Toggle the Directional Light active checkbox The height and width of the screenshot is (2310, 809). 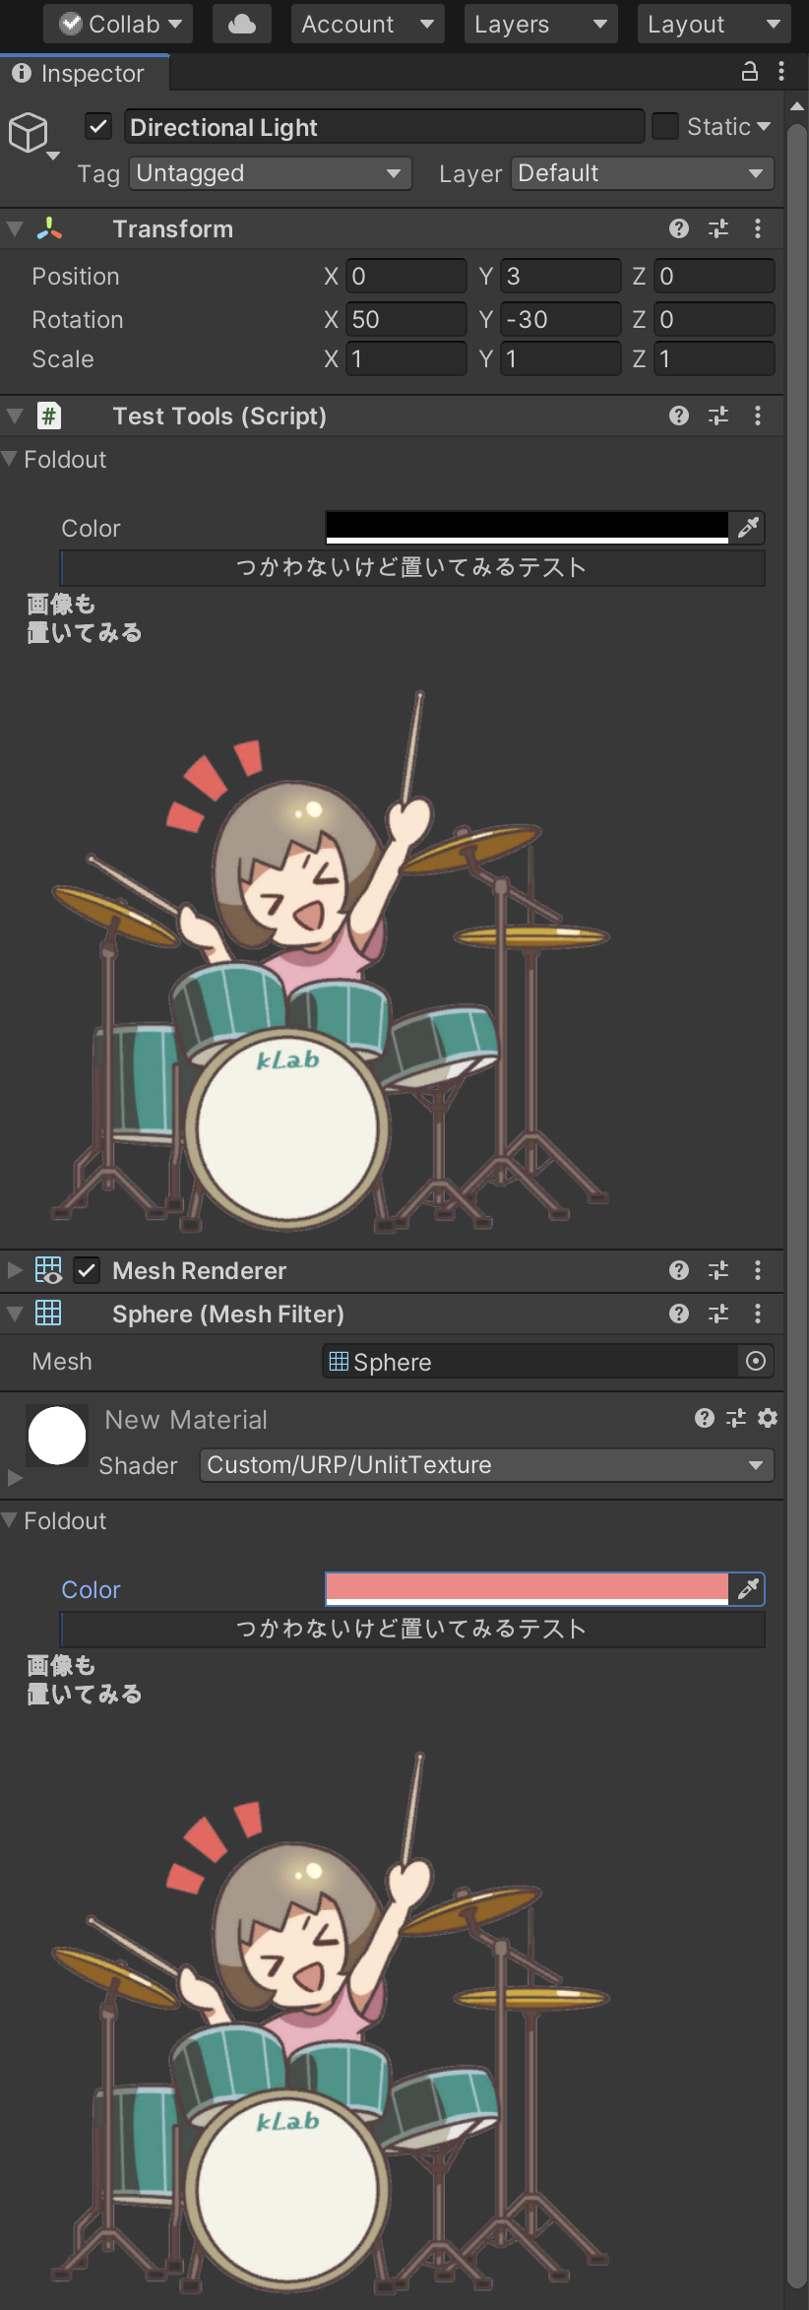98,126
